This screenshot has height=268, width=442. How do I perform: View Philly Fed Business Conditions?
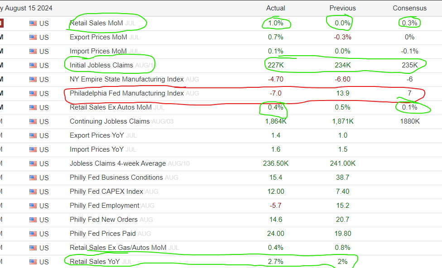[116, 177]
